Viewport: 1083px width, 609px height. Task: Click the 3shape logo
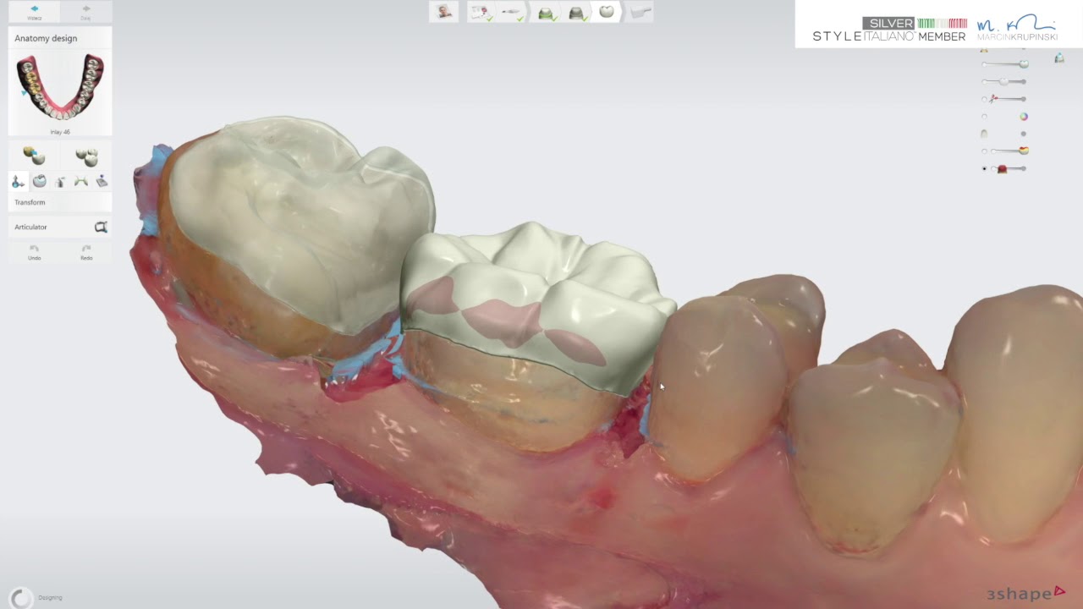[x=1025, y=594]
